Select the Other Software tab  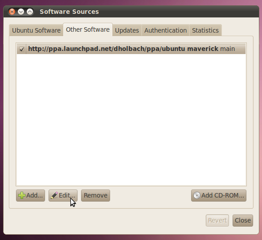click(88, 29)
